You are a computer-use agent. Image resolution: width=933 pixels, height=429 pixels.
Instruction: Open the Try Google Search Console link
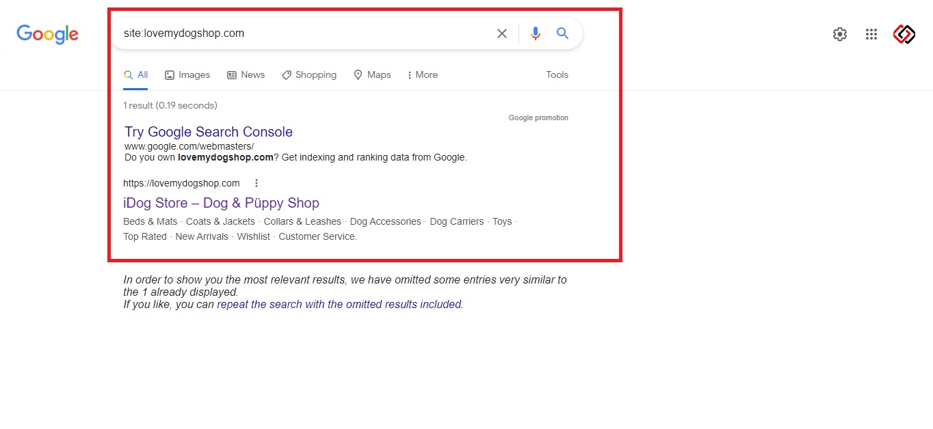209,132
